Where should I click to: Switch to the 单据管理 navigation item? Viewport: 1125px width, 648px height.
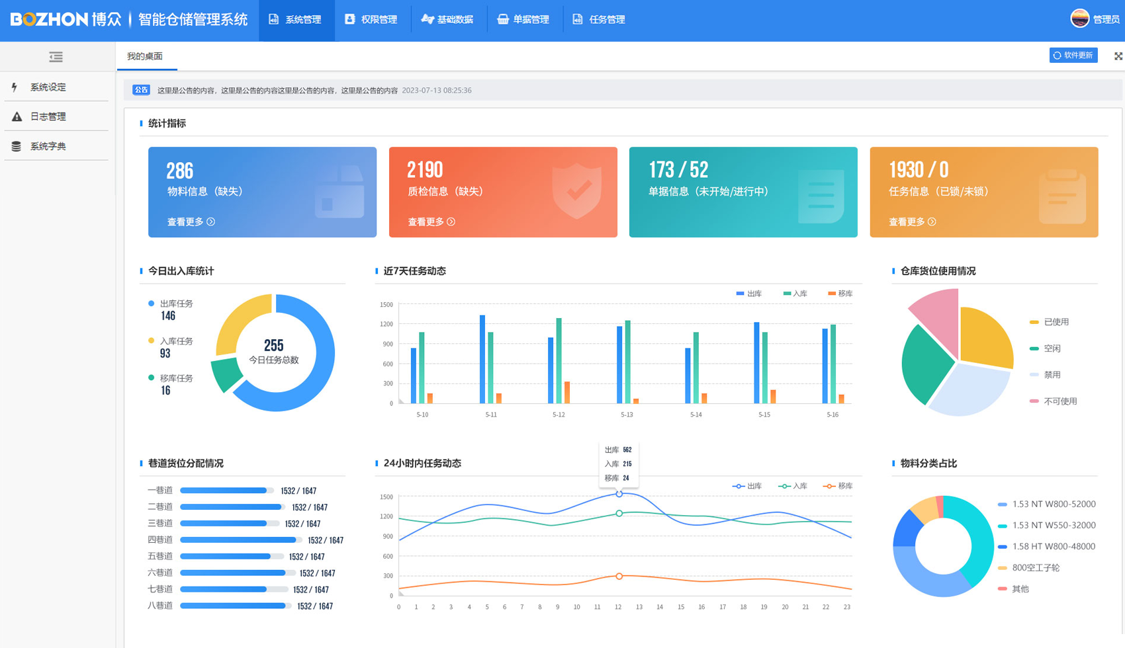(523, 20)
